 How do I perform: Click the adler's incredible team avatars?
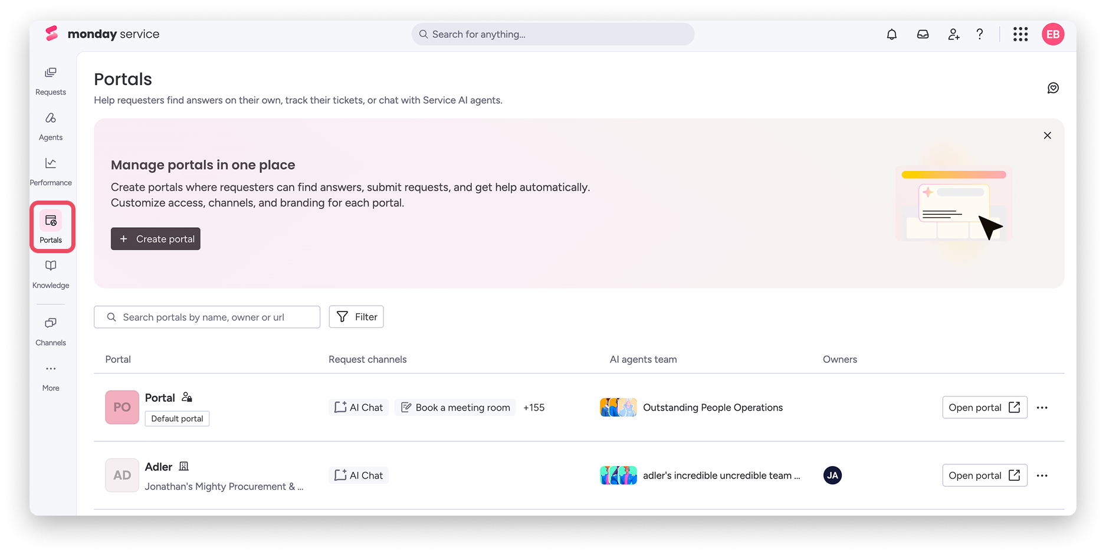point(618,475)
